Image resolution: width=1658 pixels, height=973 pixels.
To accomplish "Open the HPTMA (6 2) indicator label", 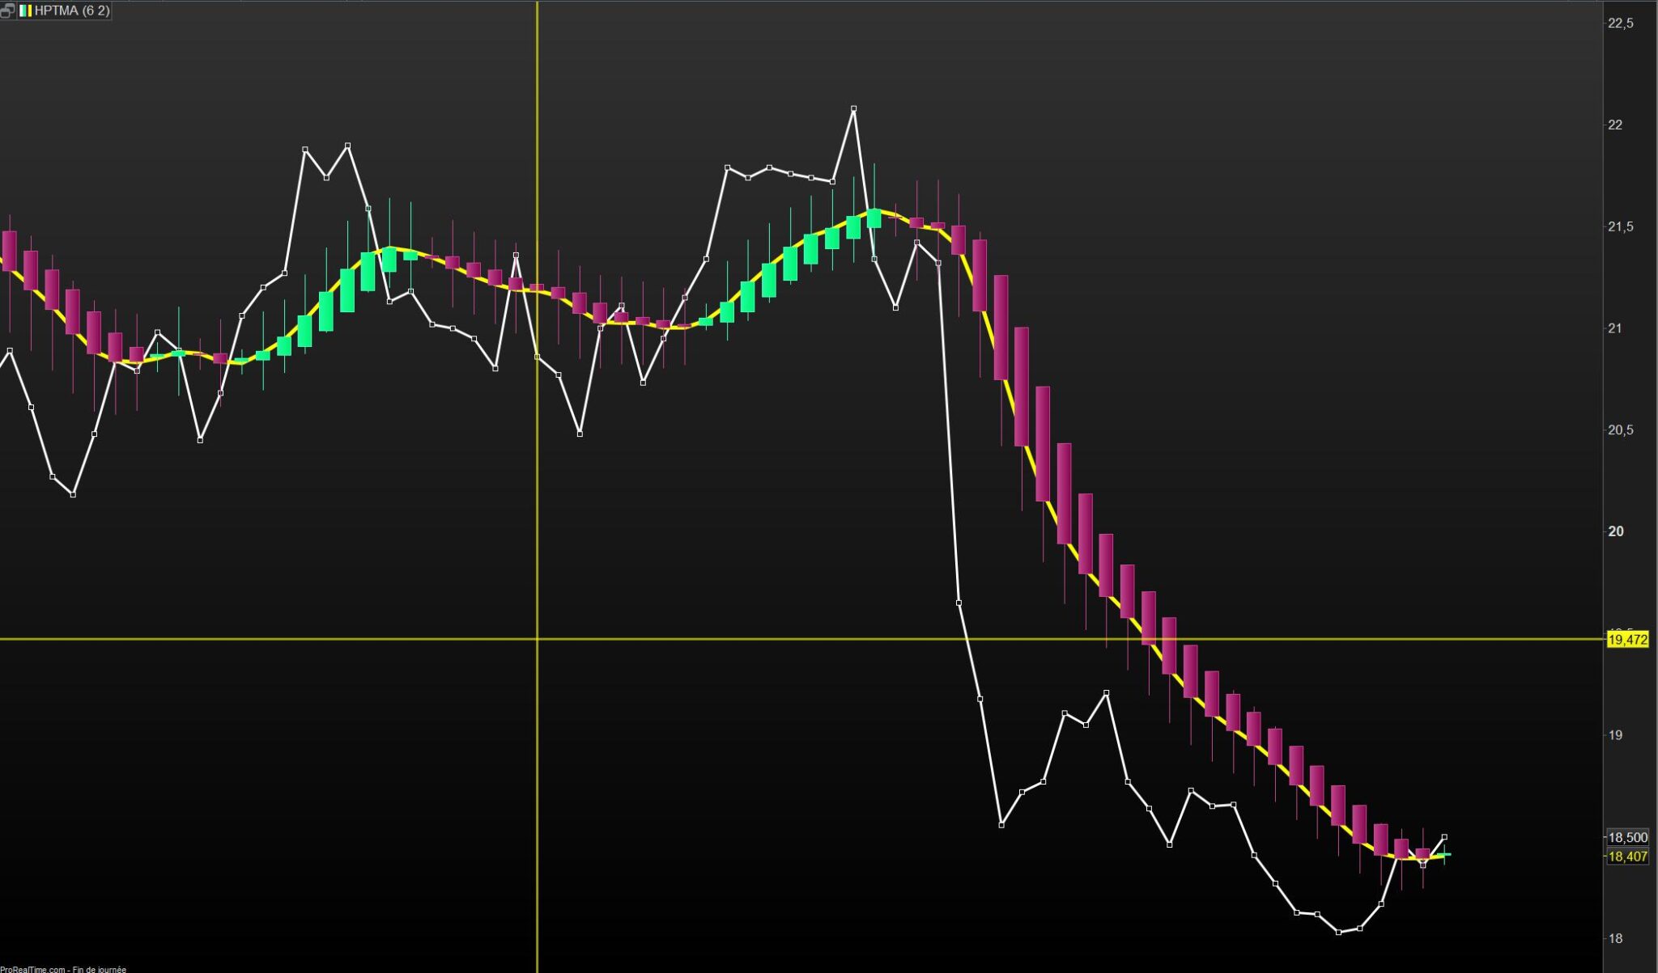I will 71,11.
